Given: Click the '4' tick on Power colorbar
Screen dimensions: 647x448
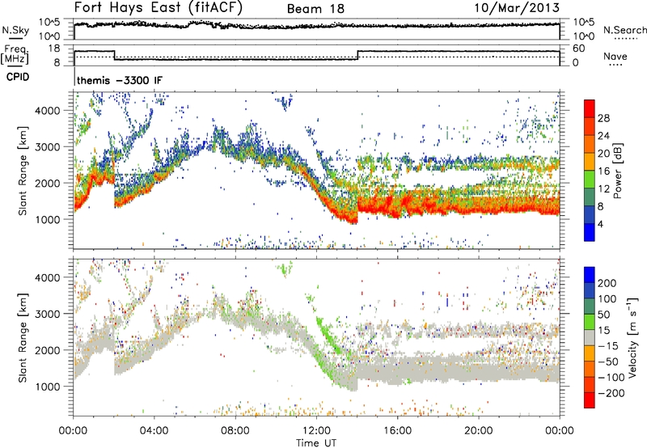Looking at the screenshot, I should (x=600, y=224).
